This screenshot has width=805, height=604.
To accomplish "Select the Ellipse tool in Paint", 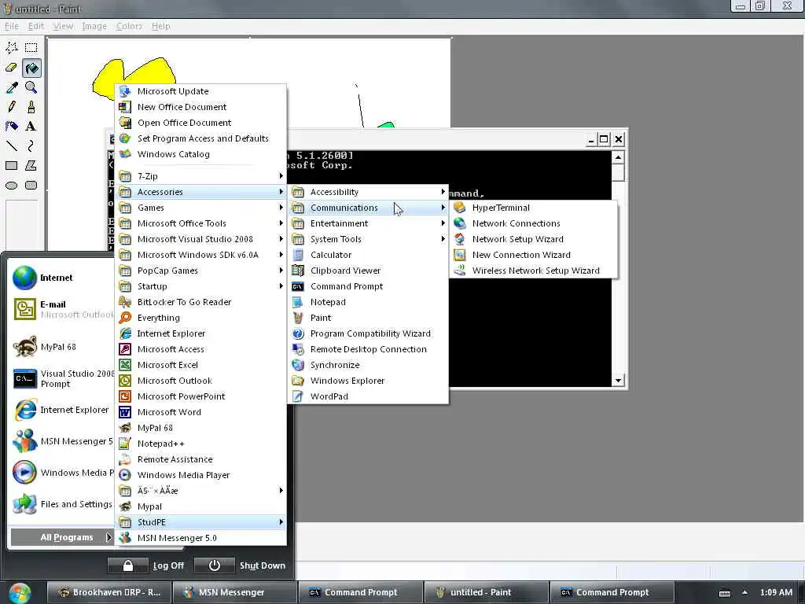I will pos(12,186).
